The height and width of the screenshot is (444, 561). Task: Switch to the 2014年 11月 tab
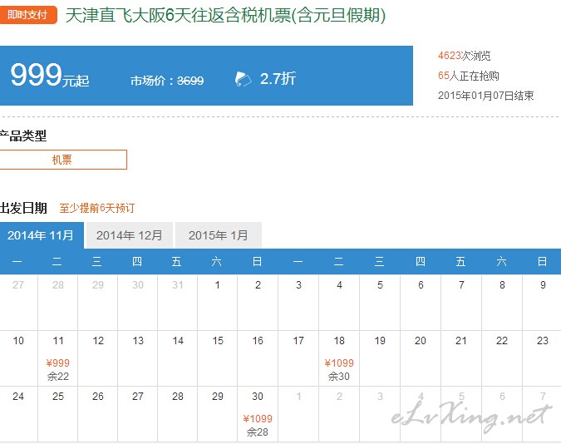[42, 235]
